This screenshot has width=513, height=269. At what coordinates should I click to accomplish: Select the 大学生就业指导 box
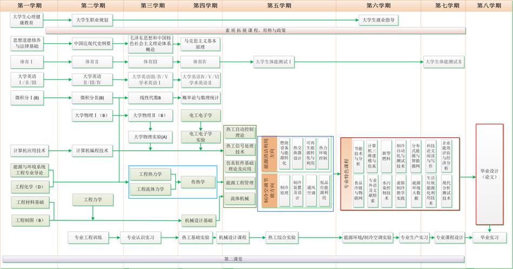click(x=378, y=20)
